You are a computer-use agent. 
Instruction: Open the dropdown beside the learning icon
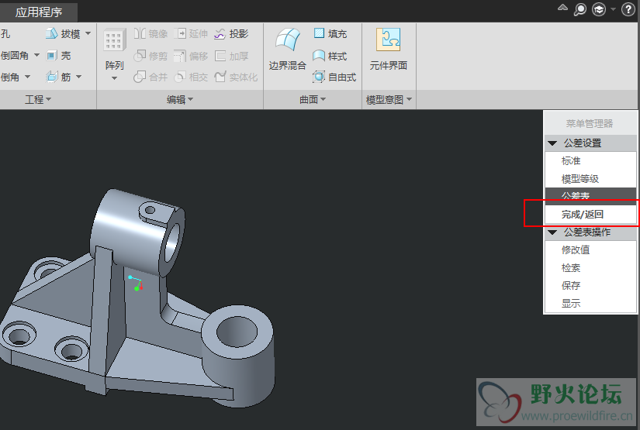pyautogui.click(x=613, y=9)
